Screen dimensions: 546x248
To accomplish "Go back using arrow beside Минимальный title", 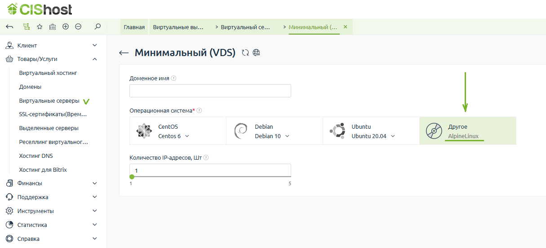I will (x=124, y=53).
